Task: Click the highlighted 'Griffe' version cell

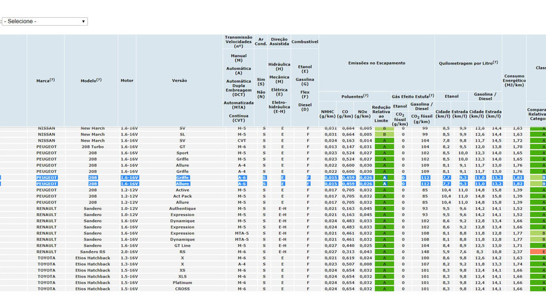Action: click(x=182, y=178)
